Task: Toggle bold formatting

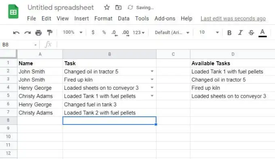Action: click(x=229, y=33)
